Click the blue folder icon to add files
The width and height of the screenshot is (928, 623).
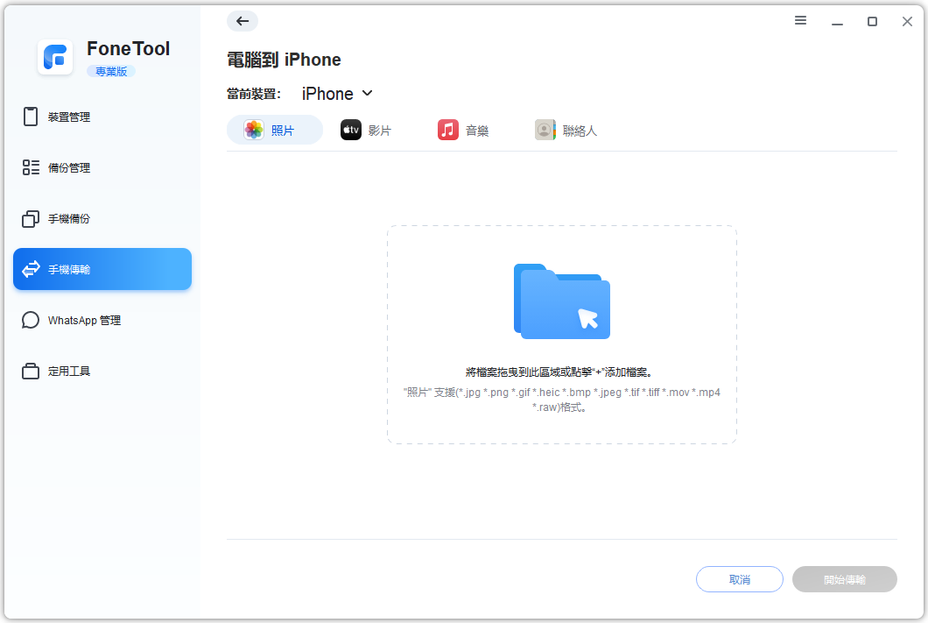[x=561, y=301]
